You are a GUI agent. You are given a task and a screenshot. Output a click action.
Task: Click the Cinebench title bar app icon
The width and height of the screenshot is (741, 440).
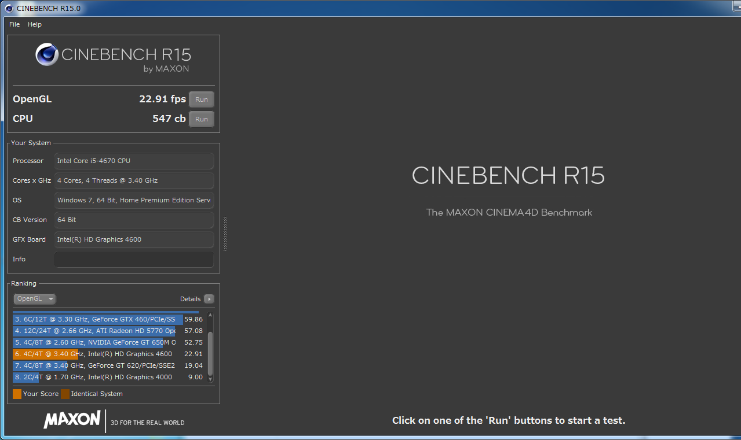click(9, 8)
